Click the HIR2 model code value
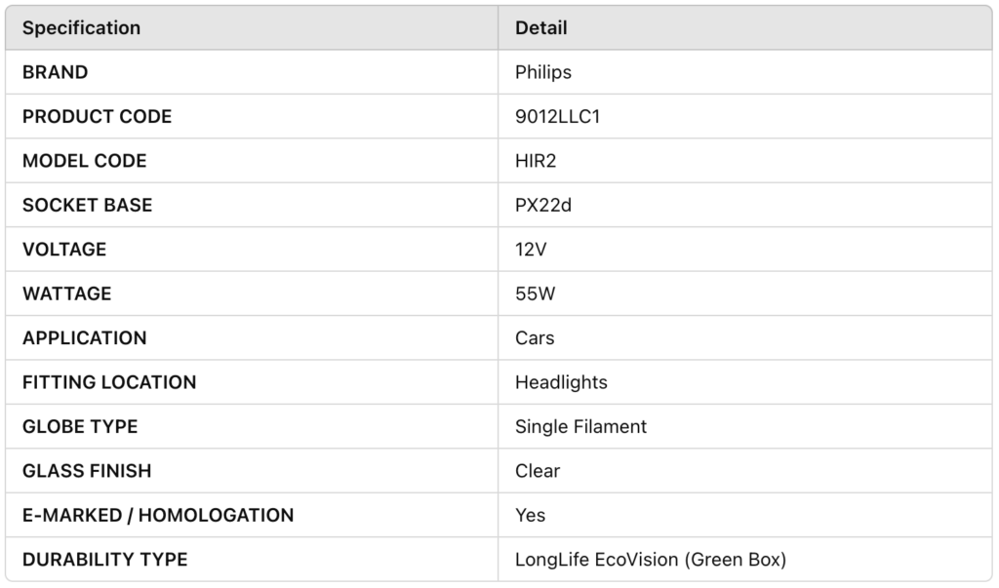The width and height of the screenshot is (999, 588). pos(536,161)
